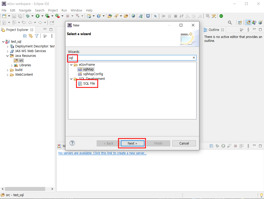
Task: Open the Navigate menu
Action: click(x=25, y=10)
